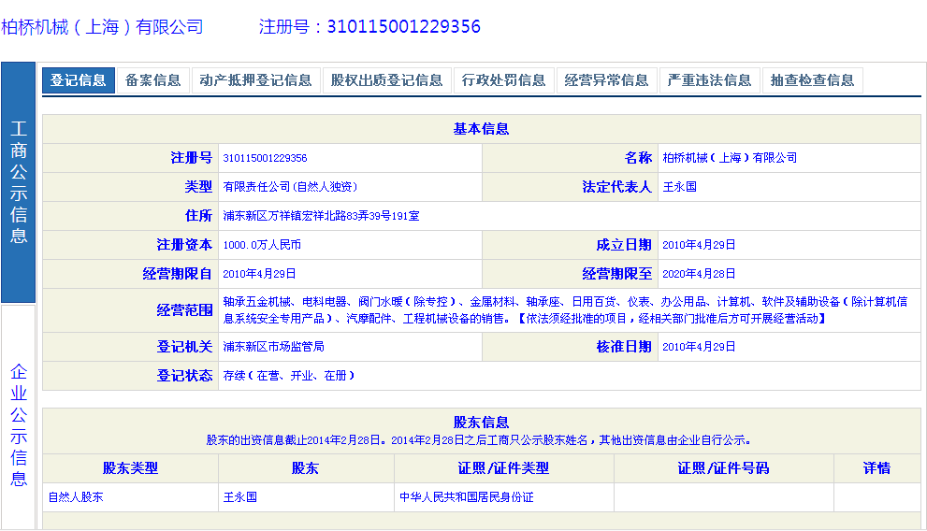Click the 注册资本 value 1000.0万人民币
The height and width of the screenshot is (531, 927).
pyautogui.click(x=262, y=245)
